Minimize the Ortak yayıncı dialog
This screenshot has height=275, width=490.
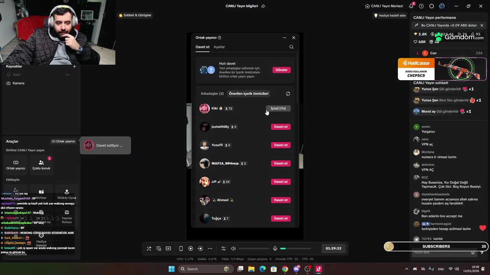(284, 38)
